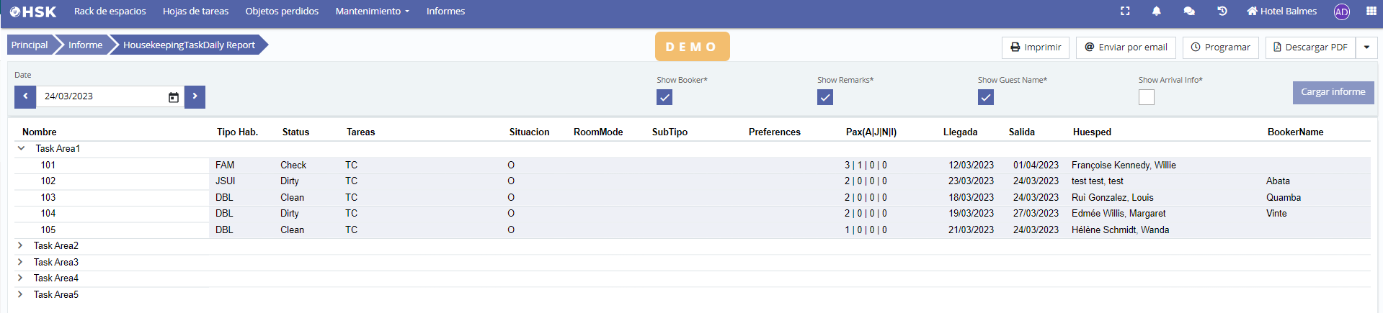Screen dimensions: 1383x313
Task: Collapse the Task Area1 group
Action: pyautogui.click(x=21, y=149)
